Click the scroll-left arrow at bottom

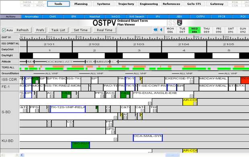[22, 155]
